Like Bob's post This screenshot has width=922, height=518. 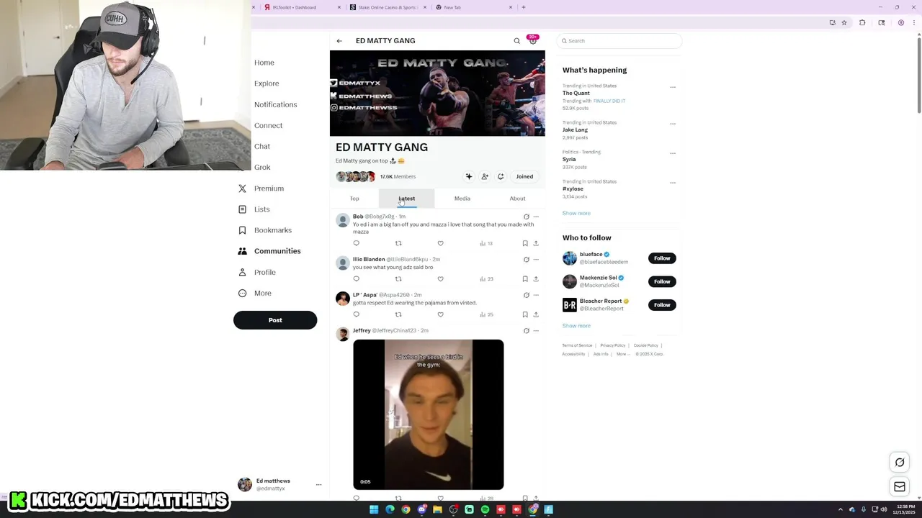pos(441,243)
